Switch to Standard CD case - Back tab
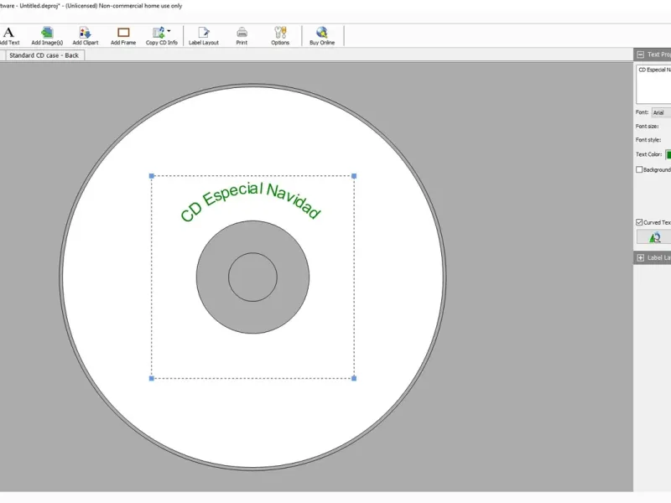Image resolution: width=671 pixels, height=503 pixels. coord(44,55)
